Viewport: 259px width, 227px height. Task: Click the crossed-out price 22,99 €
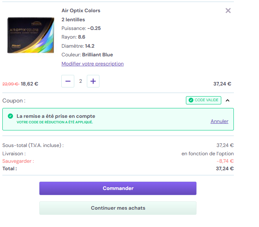[11, 84]
